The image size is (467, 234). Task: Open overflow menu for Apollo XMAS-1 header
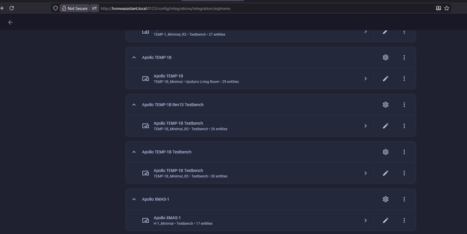[404, 199]
